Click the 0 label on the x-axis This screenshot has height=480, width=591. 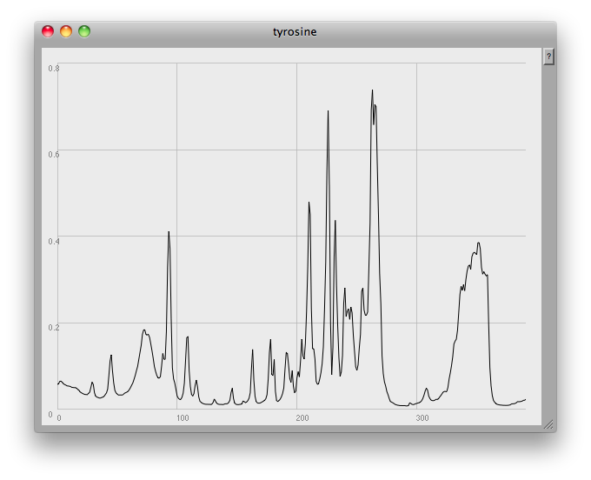[59, 419]
